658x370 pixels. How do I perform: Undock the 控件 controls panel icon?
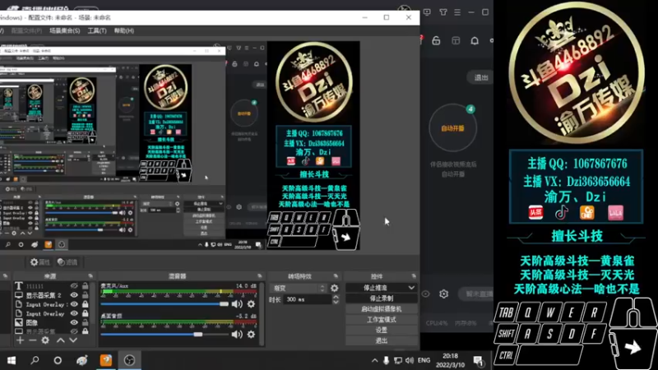coord(414,276)
